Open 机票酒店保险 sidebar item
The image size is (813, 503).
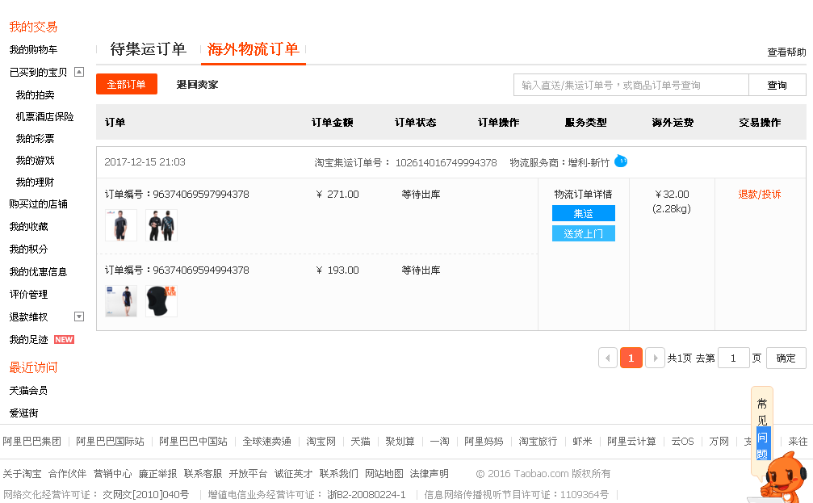coord(44,117)
